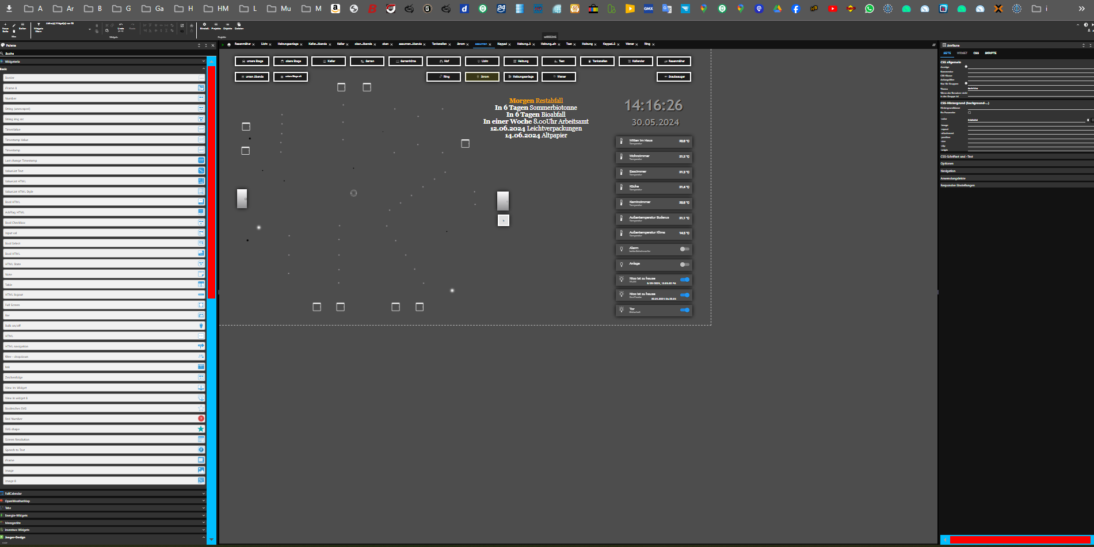Expand the Energie-Widgets group
The height and width of the screenshot is (547, 1094).
coord(102,515)
